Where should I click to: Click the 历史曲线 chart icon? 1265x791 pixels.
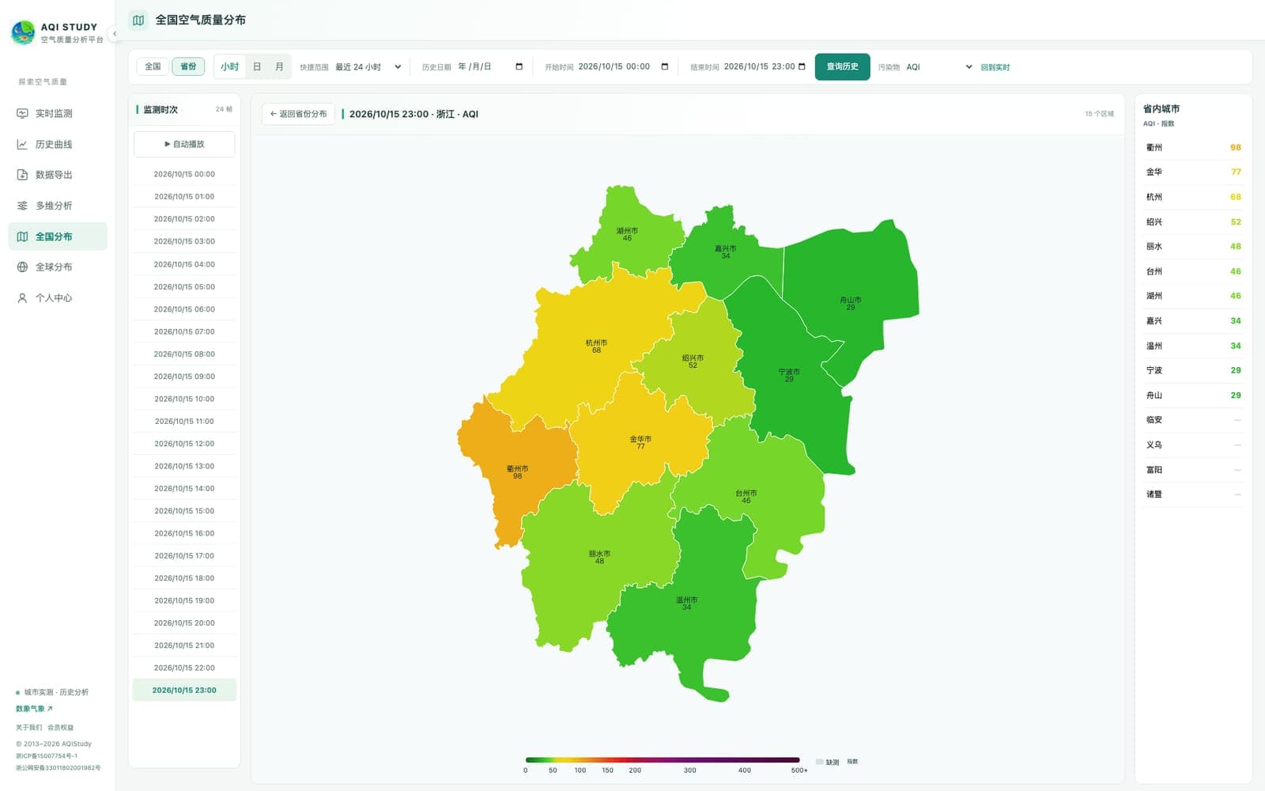tap(22, 144)
